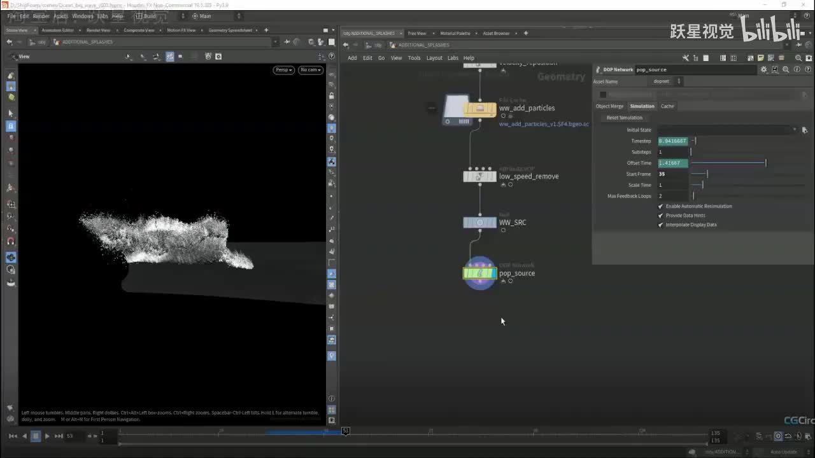815x458 pixels.
Task: Open the Initial State file chooser
Action: click(804, 130)
